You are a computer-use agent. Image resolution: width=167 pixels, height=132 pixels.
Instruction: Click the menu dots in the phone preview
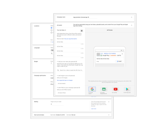pyautogui.click(x=123, y=50)
